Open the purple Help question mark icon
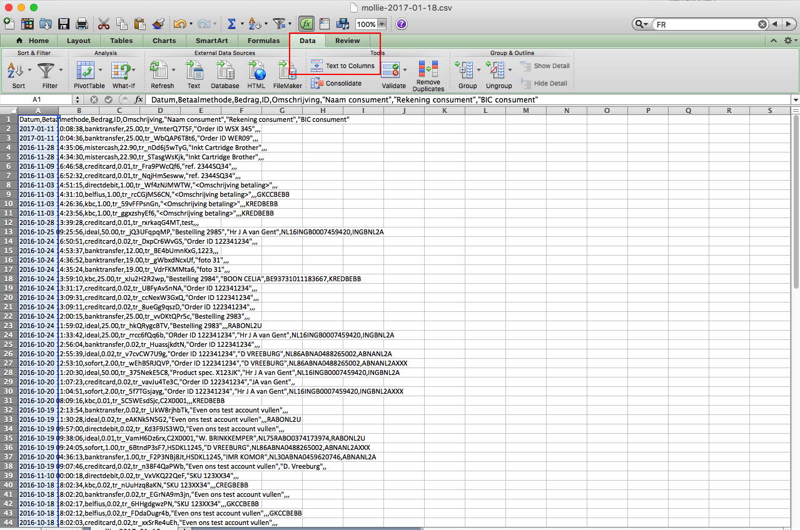The height and width of the screenshot is (530, 800). [x=402, y=24]
